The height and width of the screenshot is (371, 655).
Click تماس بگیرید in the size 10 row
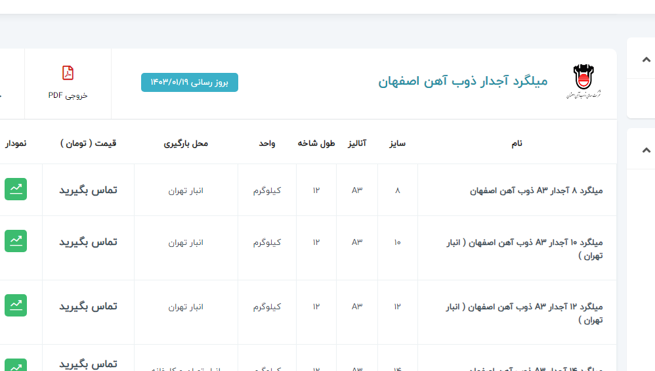click(88, 242)
